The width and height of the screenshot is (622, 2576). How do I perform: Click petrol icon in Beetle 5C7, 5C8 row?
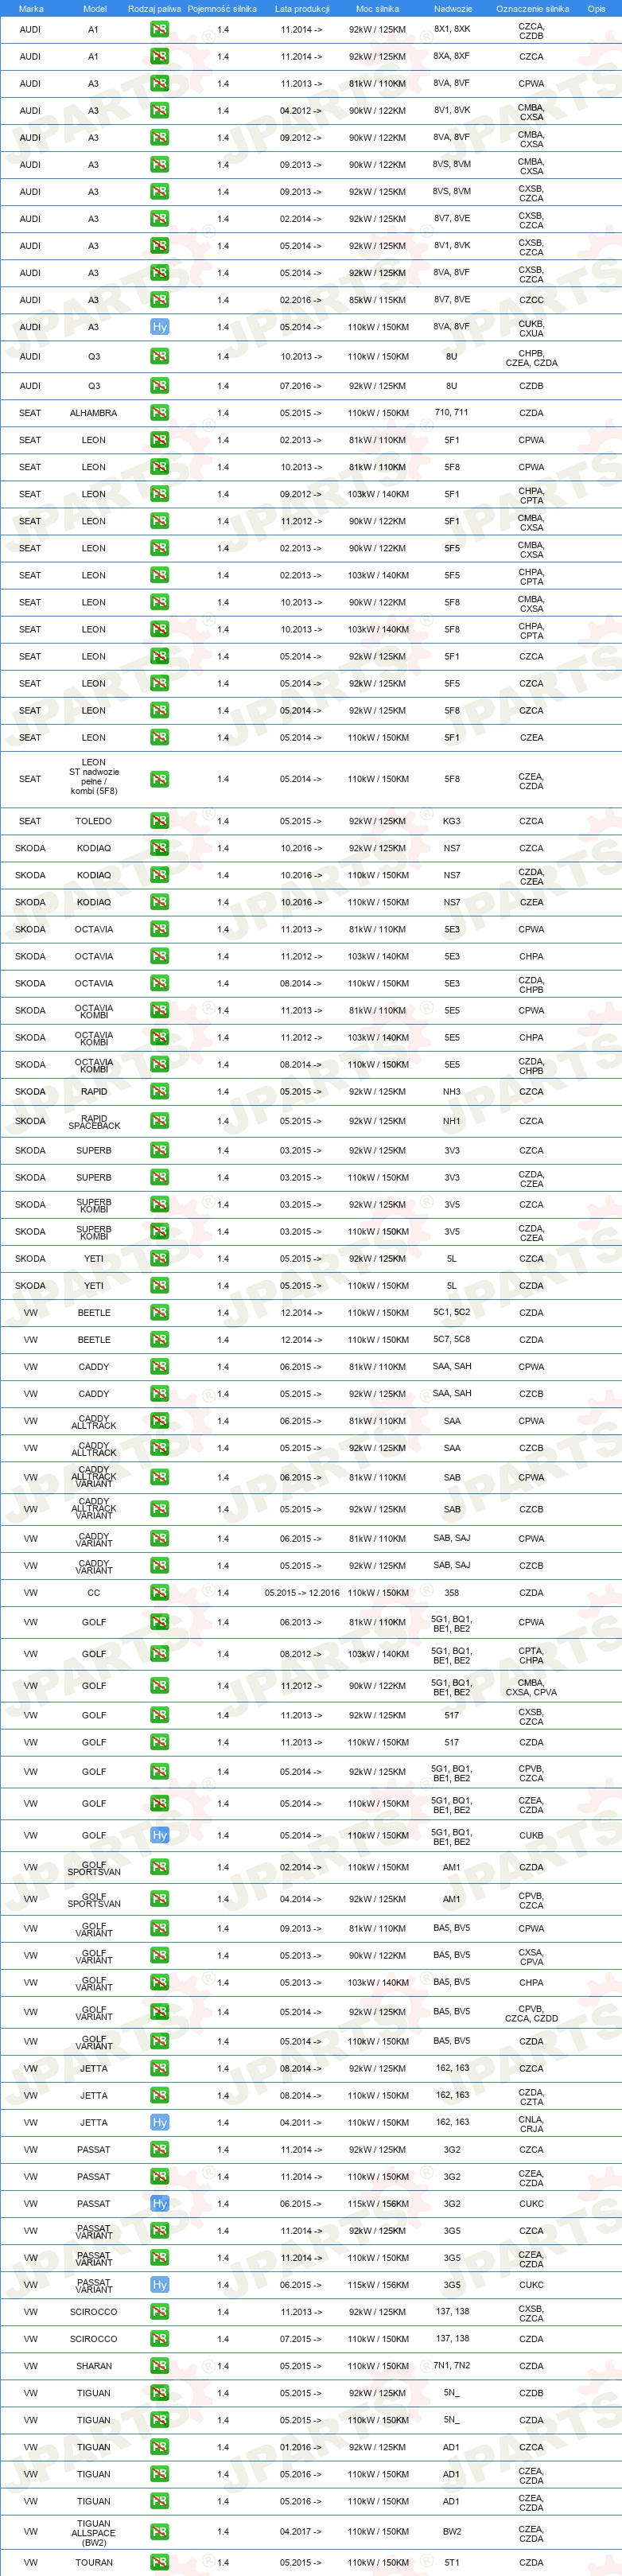tap(159, 1339)
